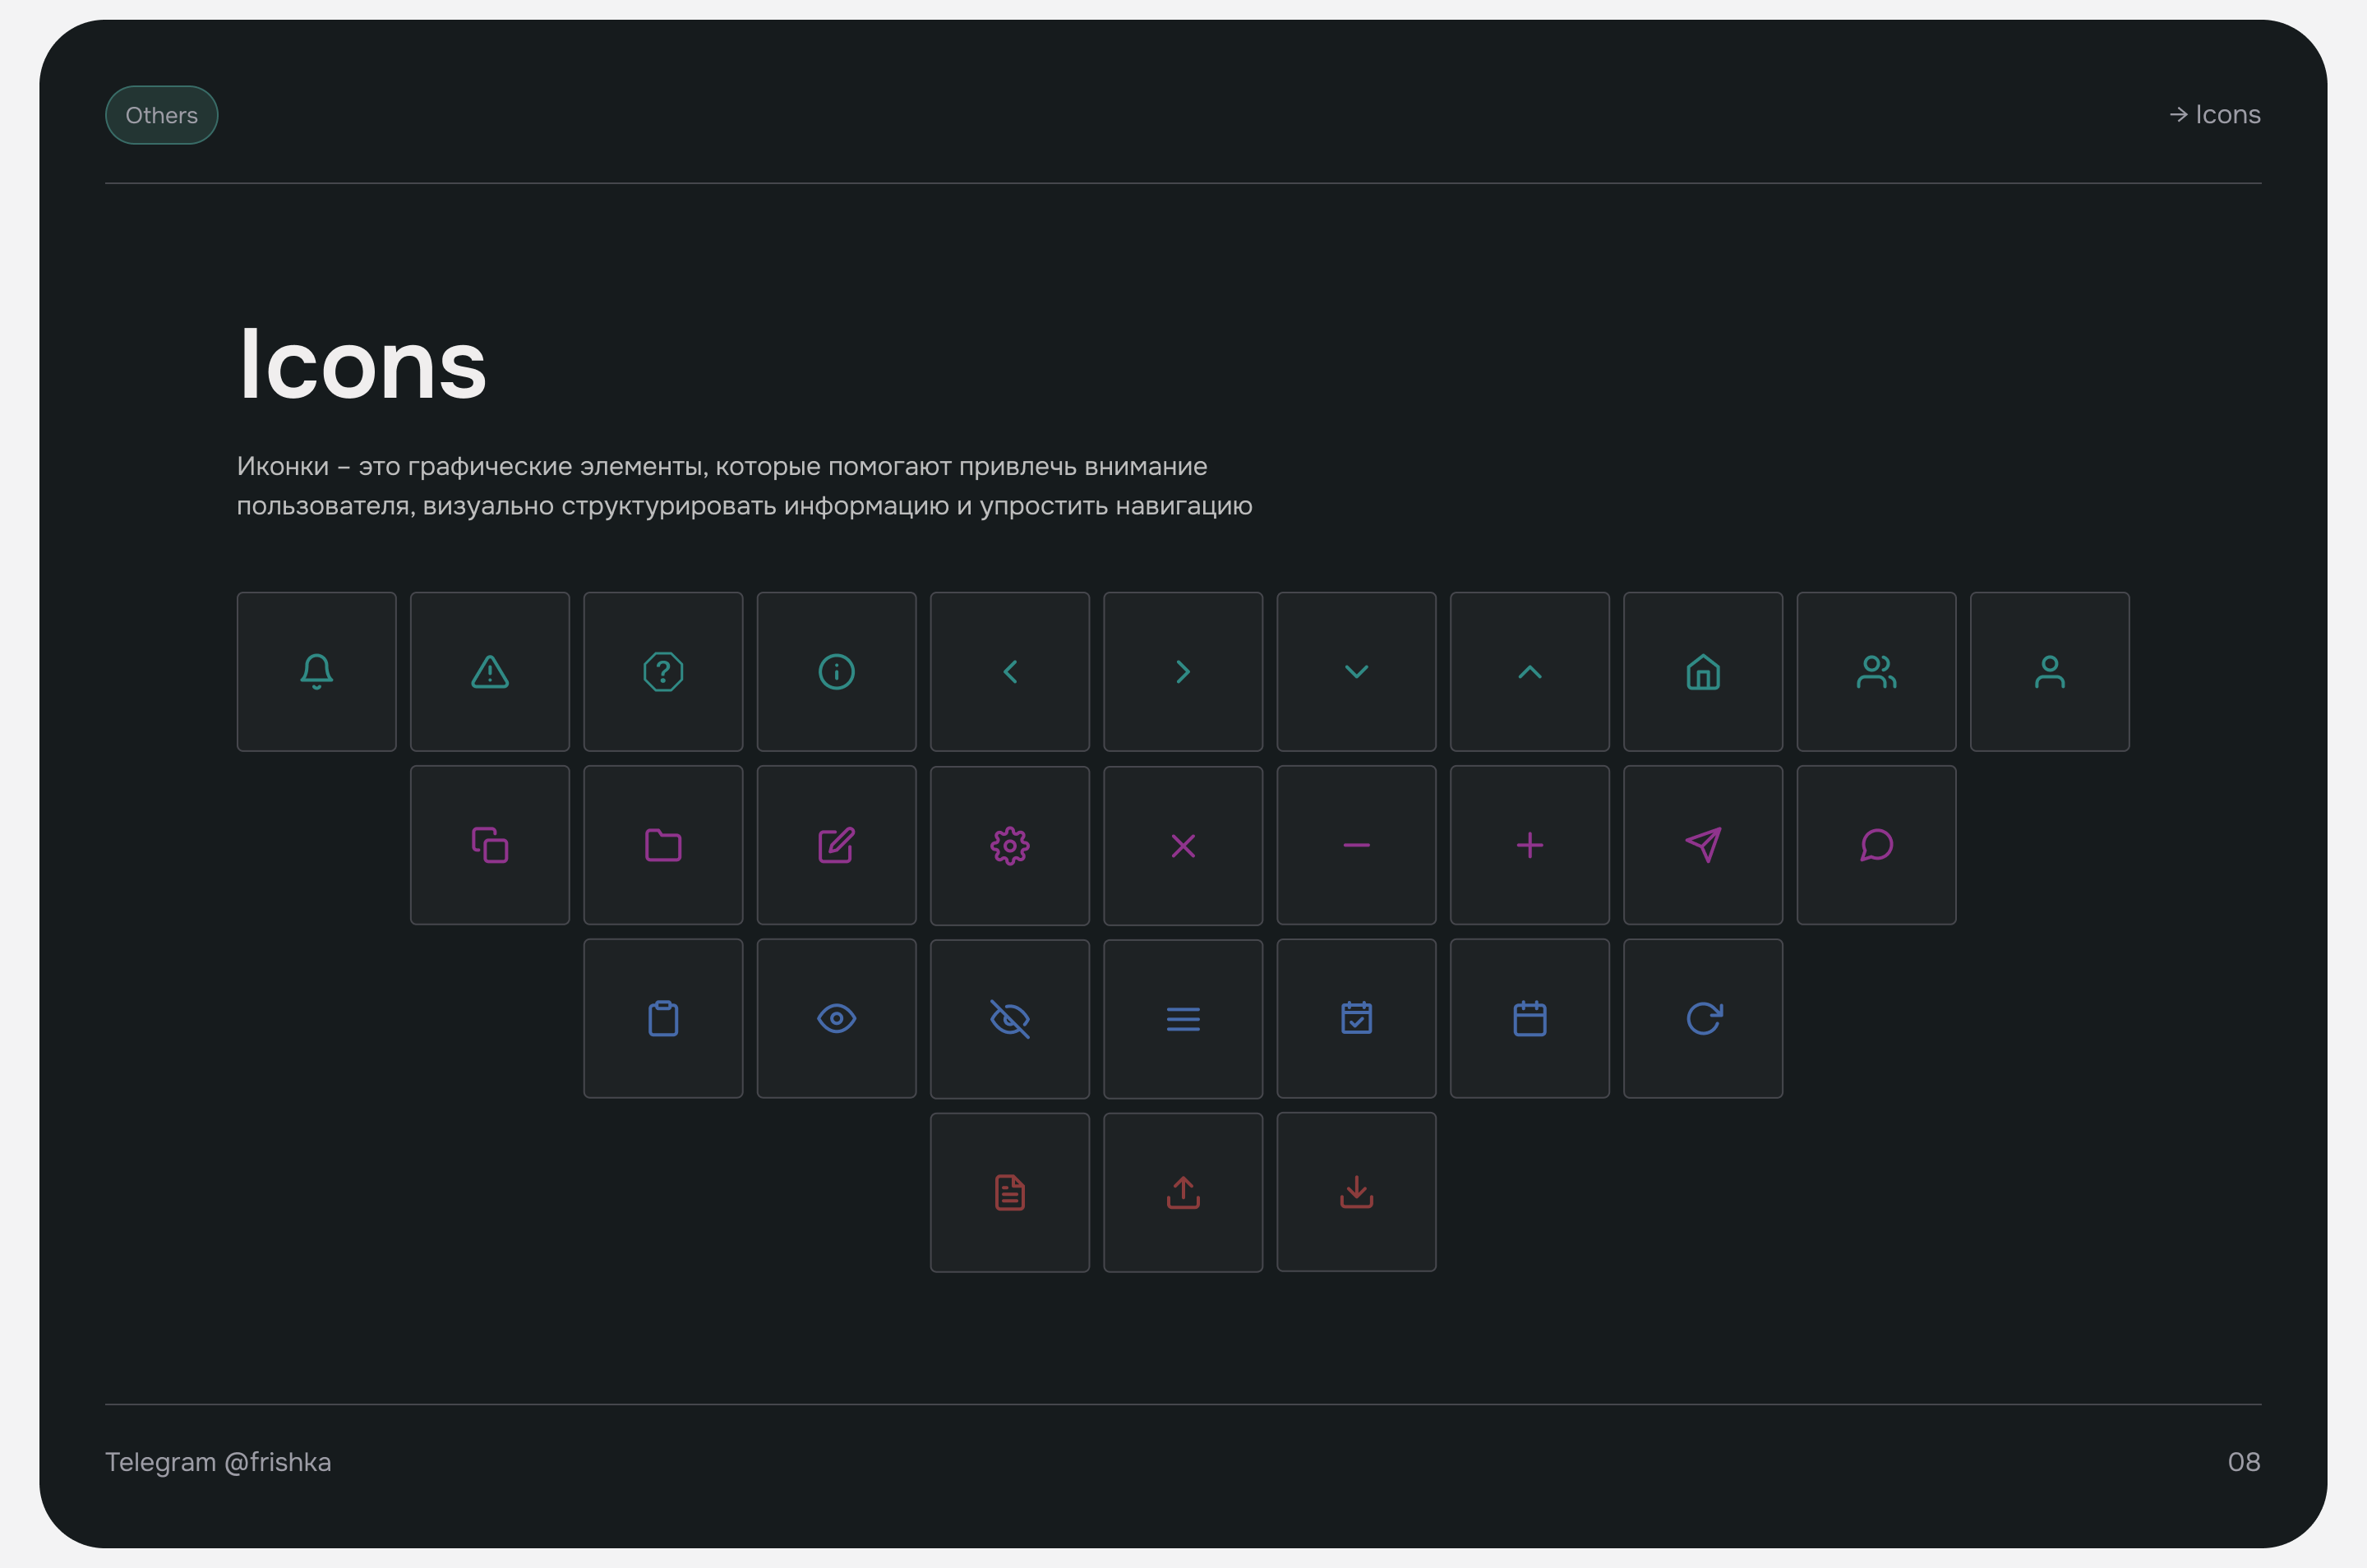The width and height of the screenshot is (2367, 1568).
Task: Click the blue eye visibility icon
Action: [836, 1018]
